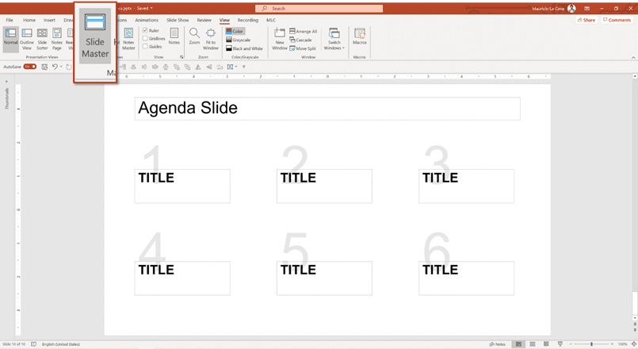Click the vertical scrollbar down arrow
638x349 pixels.
tap(635, 318)
